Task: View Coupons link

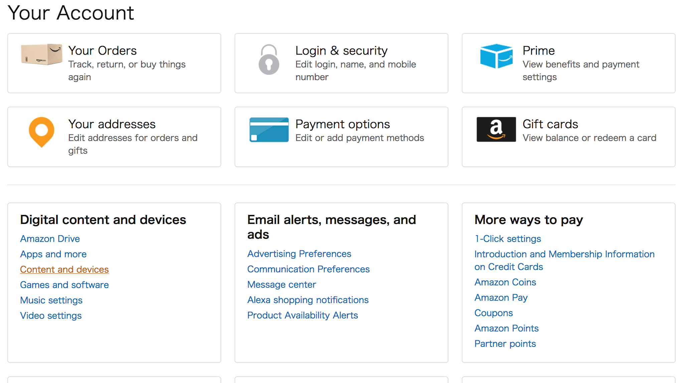Action: click(x=494, y=313)
